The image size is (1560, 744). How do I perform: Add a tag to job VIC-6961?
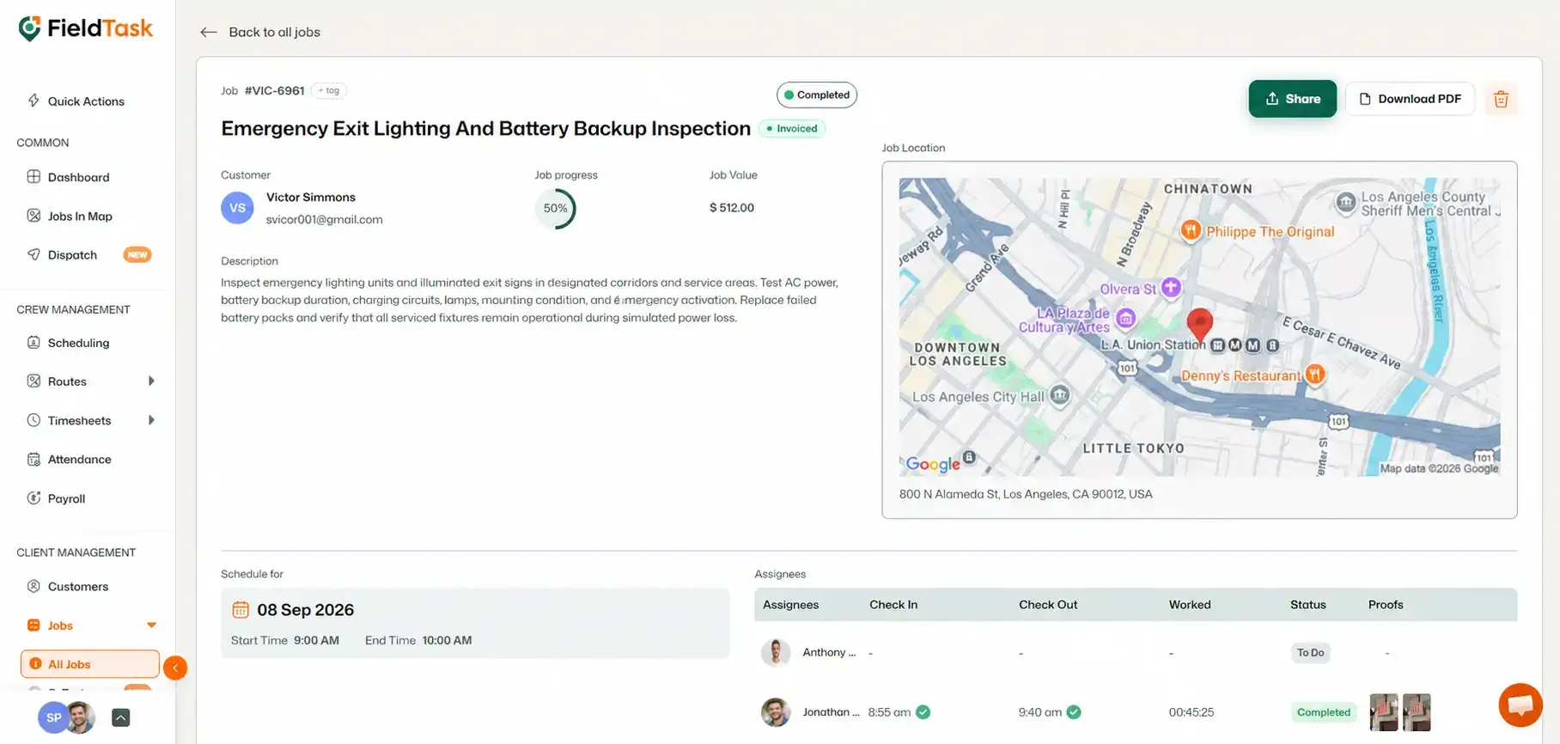coord(329,90)
